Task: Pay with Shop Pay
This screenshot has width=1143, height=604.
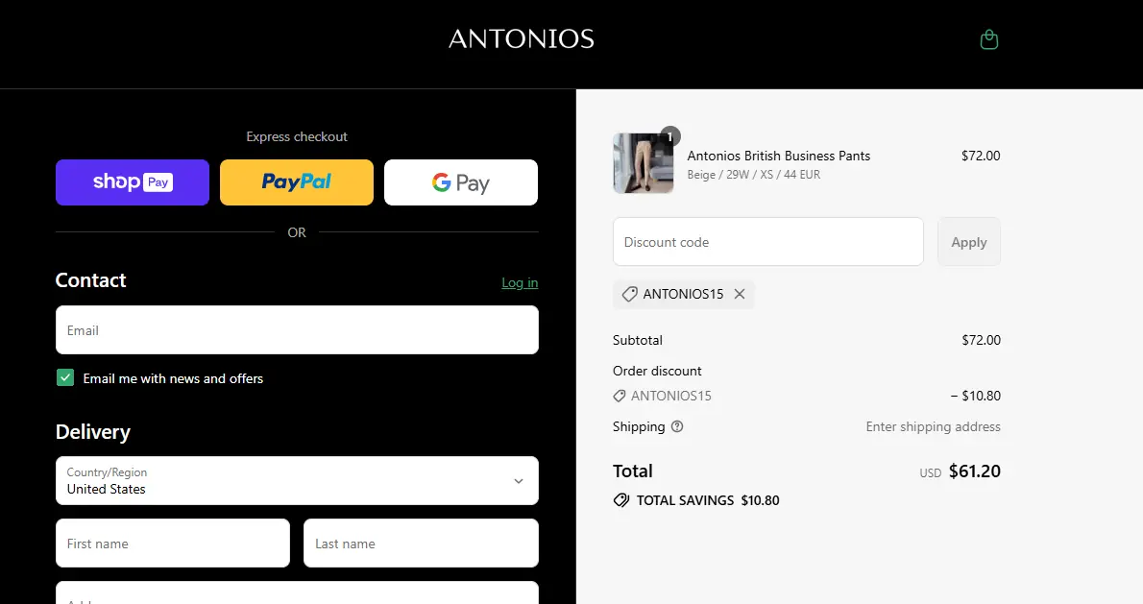Action: click(133, 182)
